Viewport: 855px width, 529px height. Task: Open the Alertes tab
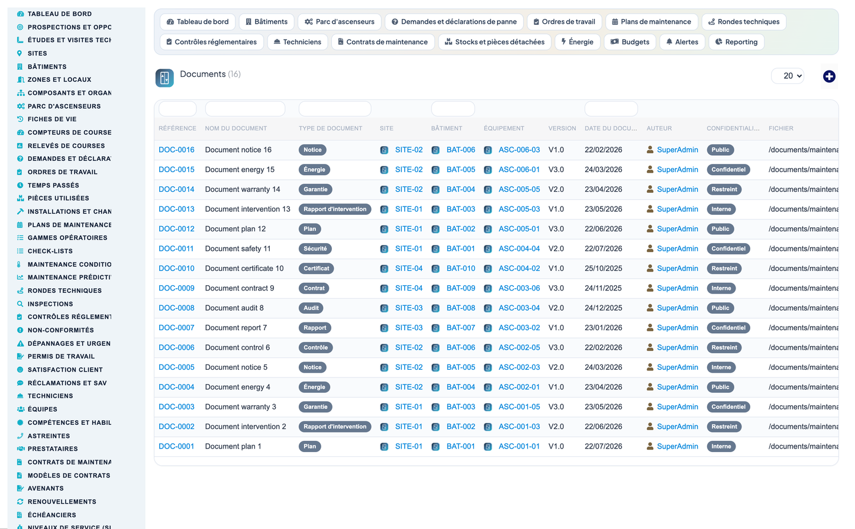pos(682,42)
